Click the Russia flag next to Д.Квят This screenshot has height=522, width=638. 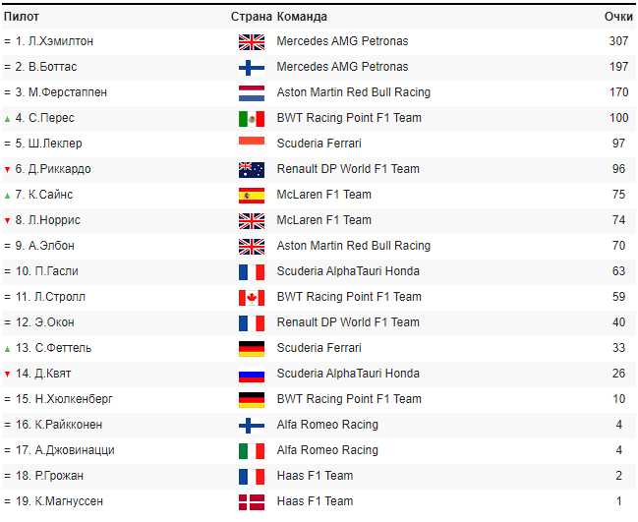pos(252,375)
